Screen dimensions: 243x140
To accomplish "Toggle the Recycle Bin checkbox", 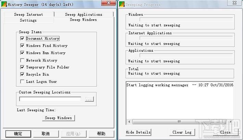I will click(22, 74).
